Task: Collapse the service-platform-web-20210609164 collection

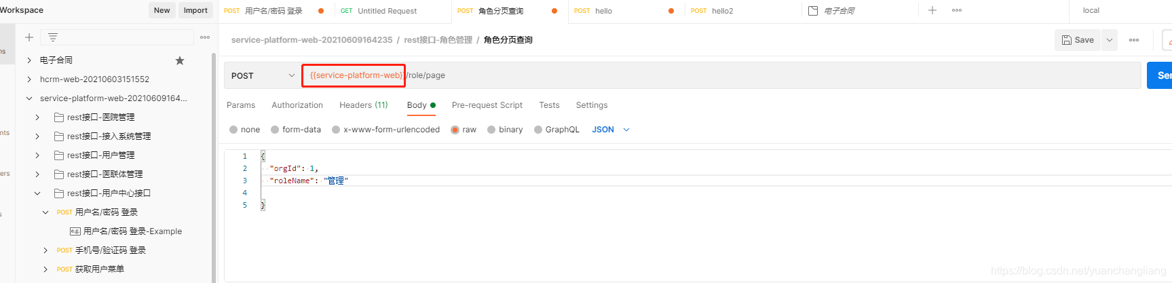Action: (29, 98)
